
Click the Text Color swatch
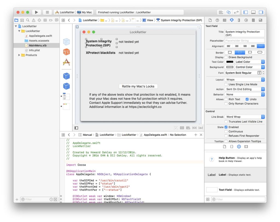click(x=230, y=62)
